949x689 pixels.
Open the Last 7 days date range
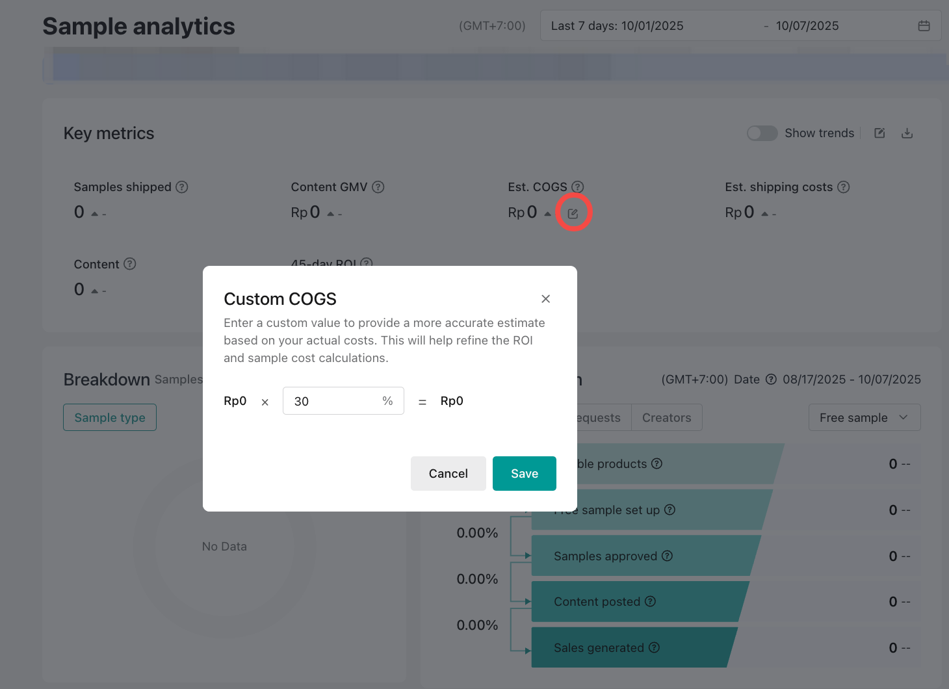(x=650, y=26)
